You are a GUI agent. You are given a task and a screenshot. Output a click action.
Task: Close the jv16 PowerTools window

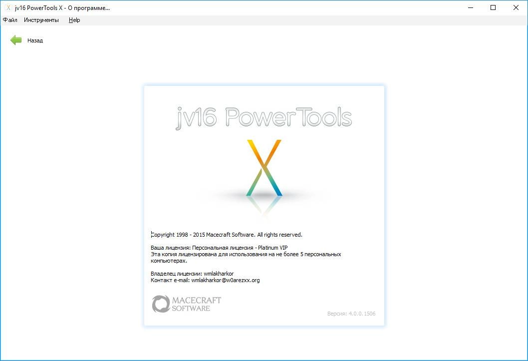[516, 7]
